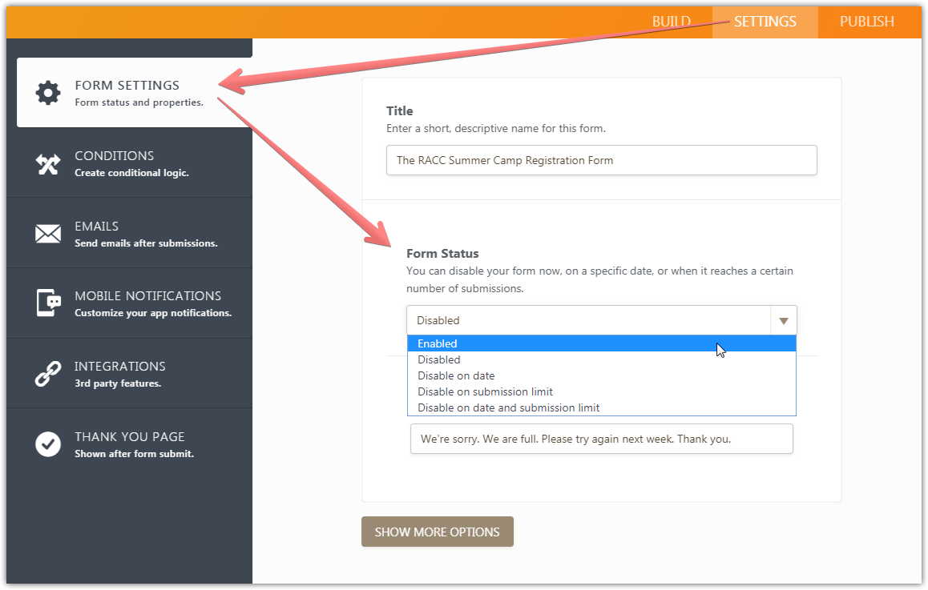Open the Conditions sidebar section label

coord(114,156)
